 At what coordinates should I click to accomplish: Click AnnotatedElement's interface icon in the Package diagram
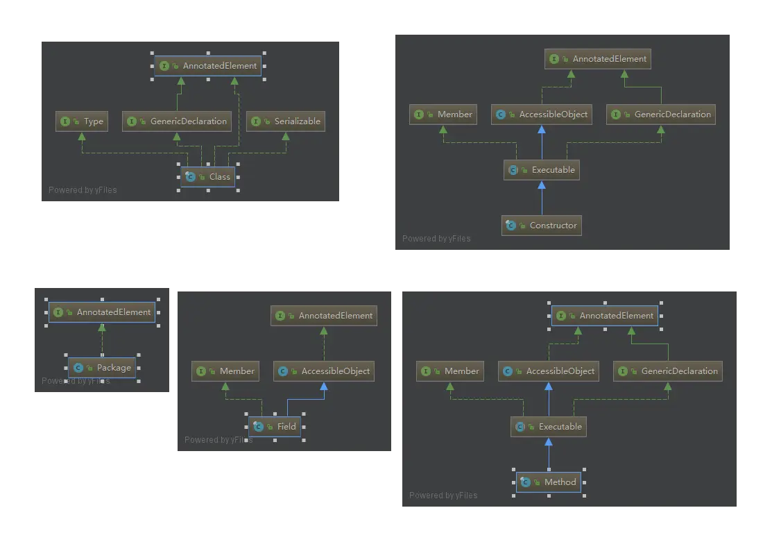[x=58, y=312]
